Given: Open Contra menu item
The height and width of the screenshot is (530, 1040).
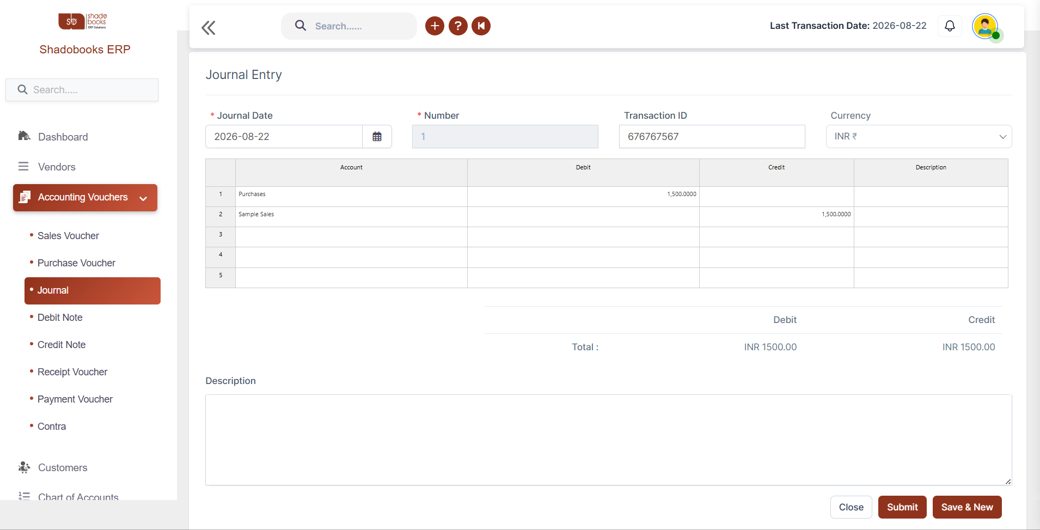Looking at the screenshot, I should coord(52,427).
